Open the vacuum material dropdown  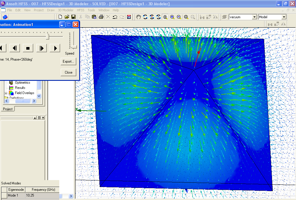[254, 17]
